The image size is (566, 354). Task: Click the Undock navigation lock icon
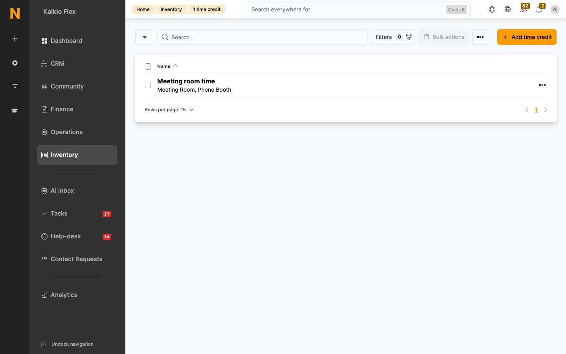tap(44, 344)
